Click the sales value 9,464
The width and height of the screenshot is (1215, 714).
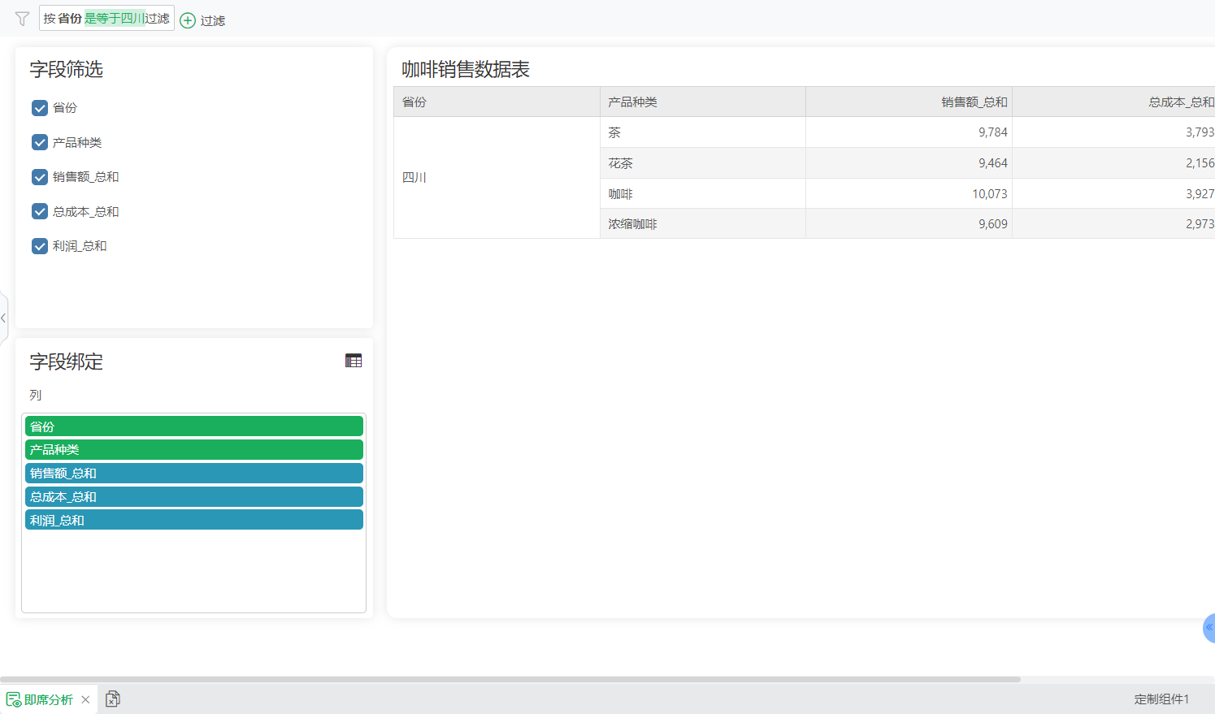point(909,163)
